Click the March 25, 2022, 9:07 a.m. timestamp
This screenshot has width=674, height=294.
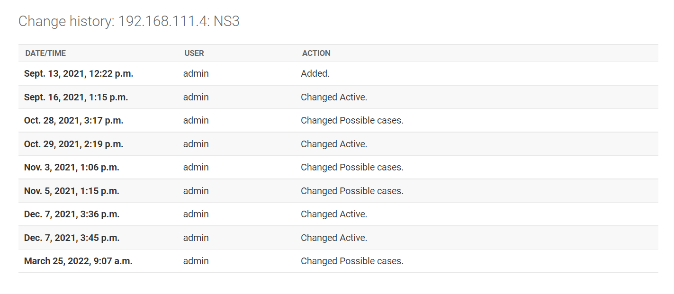pos(78,261)
